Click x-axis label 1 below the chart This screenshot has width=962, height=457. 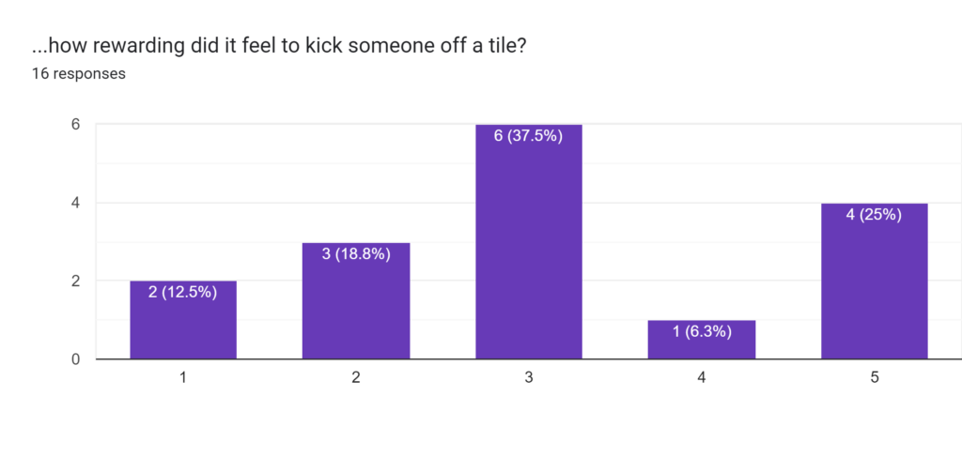[183, 376]
